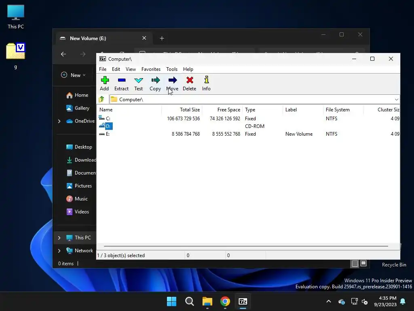This screenshot has height=311, width=414.
Task: Click the Add toolbar icon in 7-Zip
Action: tap(105, 83)
